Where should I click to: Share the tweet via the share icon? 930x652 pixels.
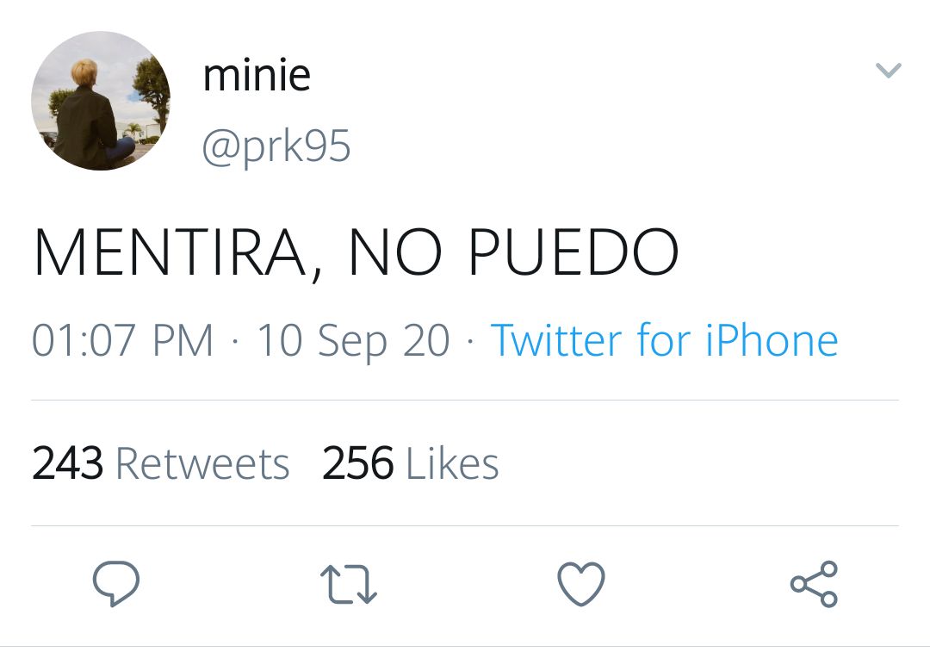(x=814, y=584)
